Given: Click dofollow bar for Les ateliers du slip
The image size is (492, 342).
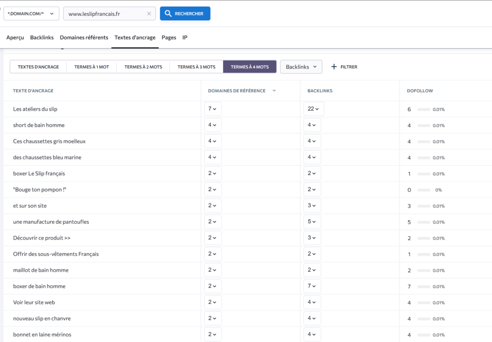Looking at the screenshot, I should [x=424, y=109].
